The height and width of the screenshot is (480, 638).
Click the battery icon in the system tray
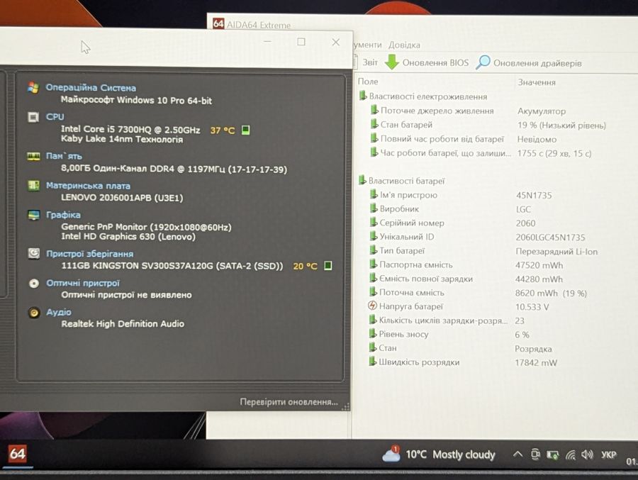[552, 454]
